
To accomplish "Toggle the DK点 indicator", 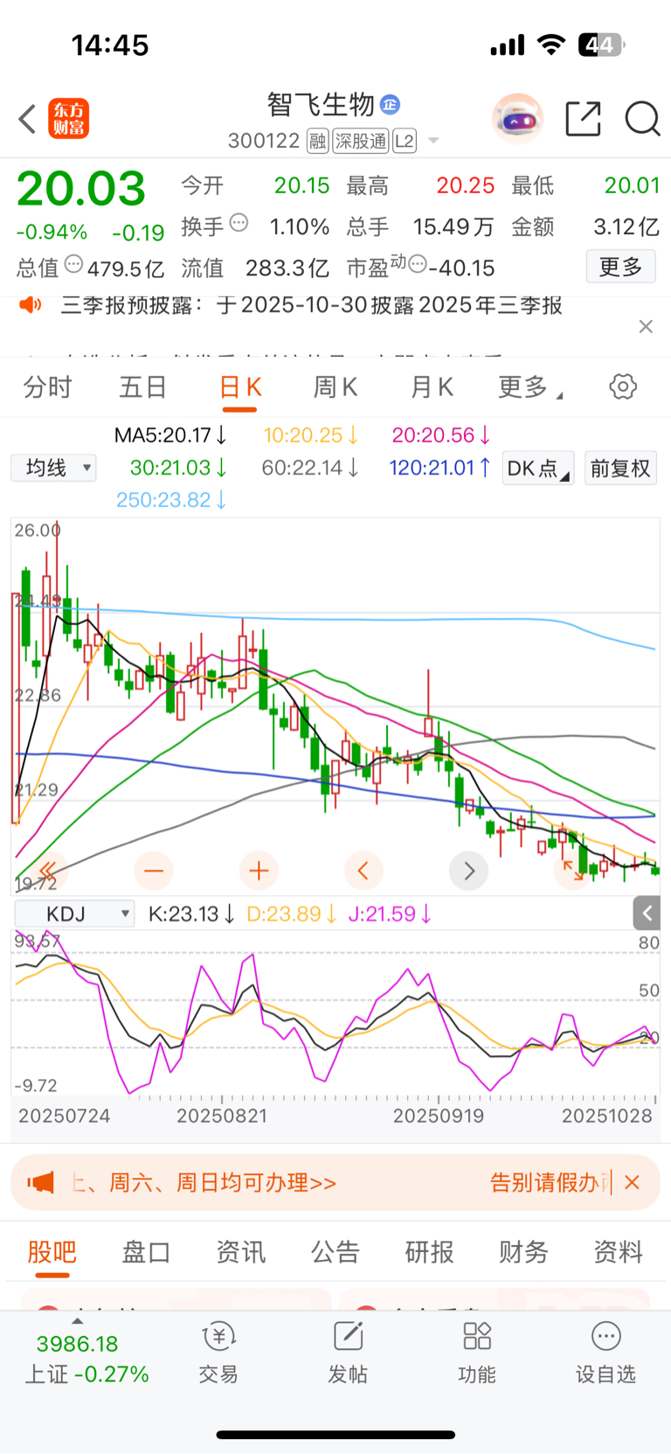I will coord(538,468).
